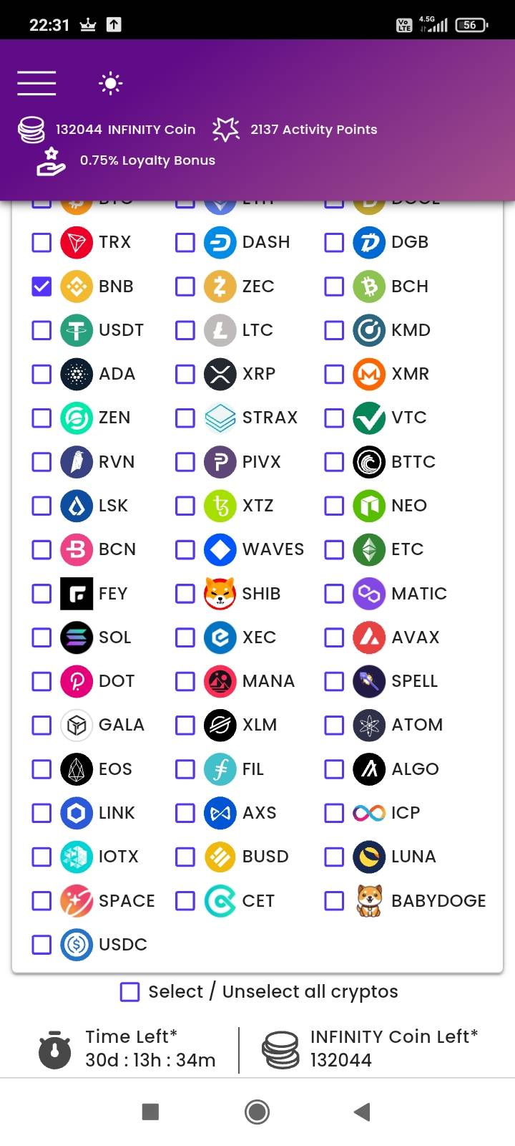Tap the Shiba Inu SHIB icon
Screen dimensions: 515x1146
click(x=220, y=593)
